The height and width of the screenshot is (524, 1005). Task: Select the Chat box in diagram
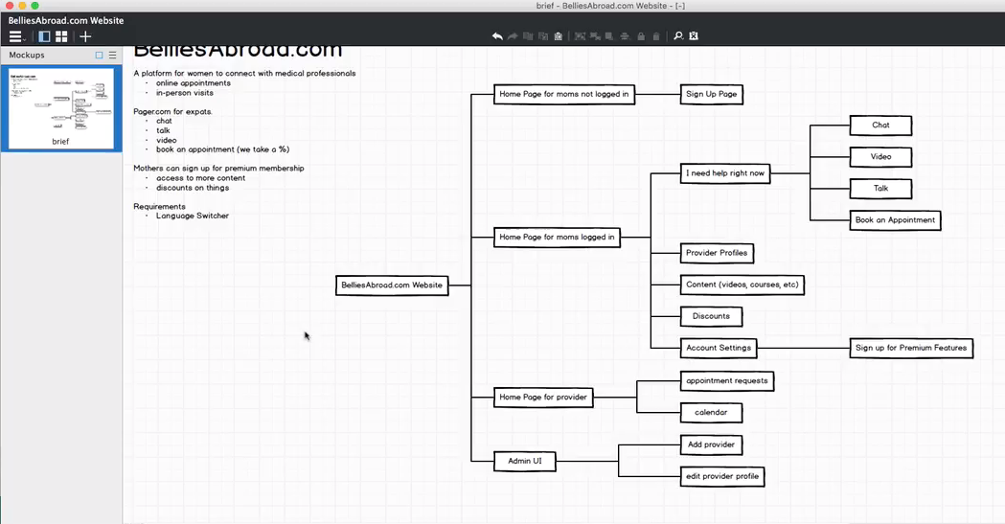(x=880, y=125)
